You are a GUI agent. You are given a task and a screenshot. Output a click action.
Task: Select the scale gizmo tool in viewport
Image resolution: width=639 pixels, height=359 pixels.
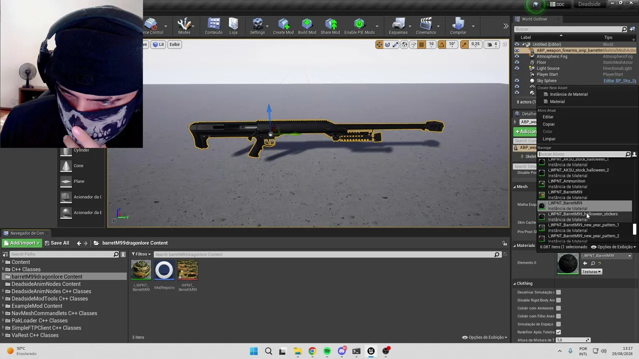(395, 44)
